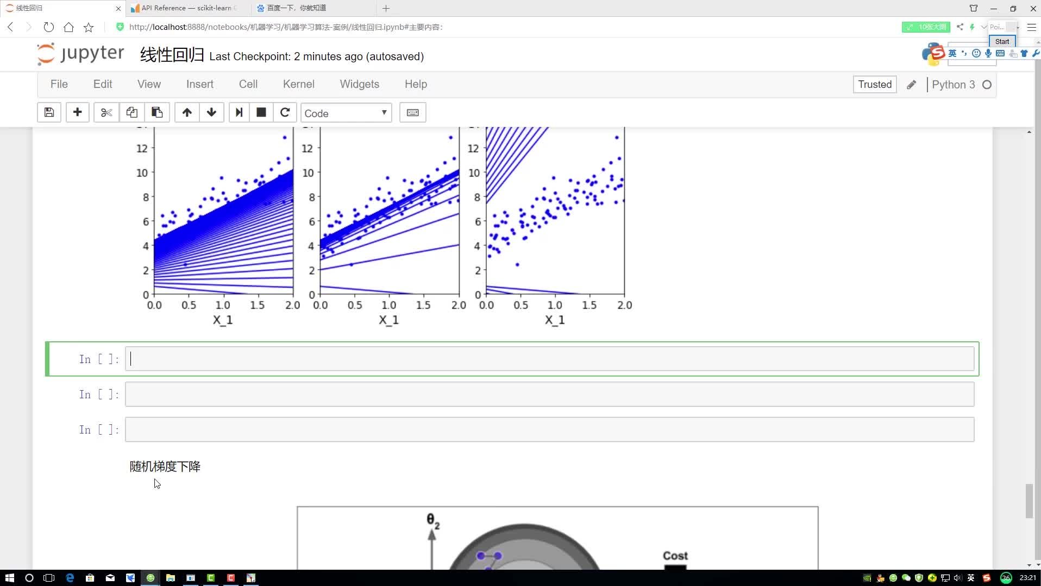Save the notebook with the floppy disk icon

[49, 112]
